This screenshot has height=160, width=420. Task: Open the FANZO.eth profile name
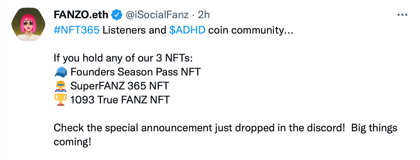[81, 15]
